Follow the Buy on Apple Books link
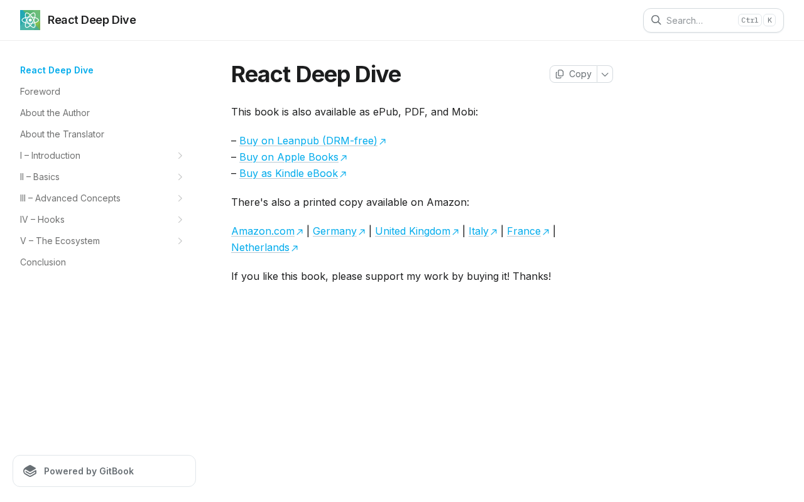Screen dimensions: 804x502 (x=289, y=157)
